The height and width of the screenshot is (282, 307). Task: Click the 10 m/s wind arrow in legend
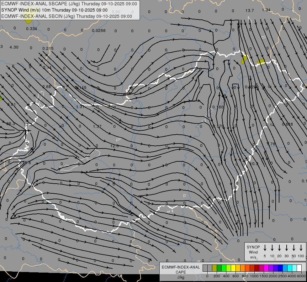click(272, 248)
